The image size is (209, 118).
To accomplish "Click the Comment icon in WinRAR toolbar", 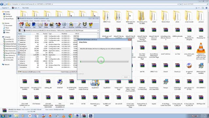I will 78,25.
